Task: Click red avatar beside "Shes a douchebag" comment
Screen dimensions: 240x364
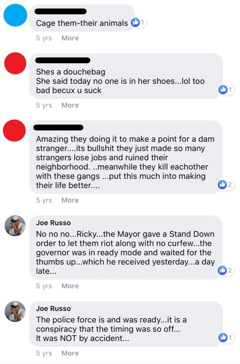Action: (x=16, y=63)
